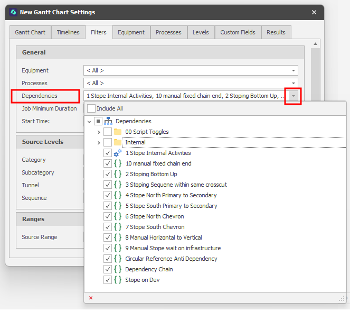Click the Job Minimum Duration label

coord(49,108)
